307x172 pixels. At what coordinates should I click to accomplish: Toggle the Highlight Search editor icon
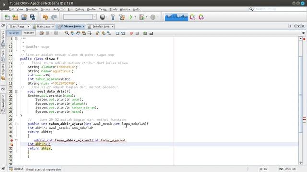(84, 33)
